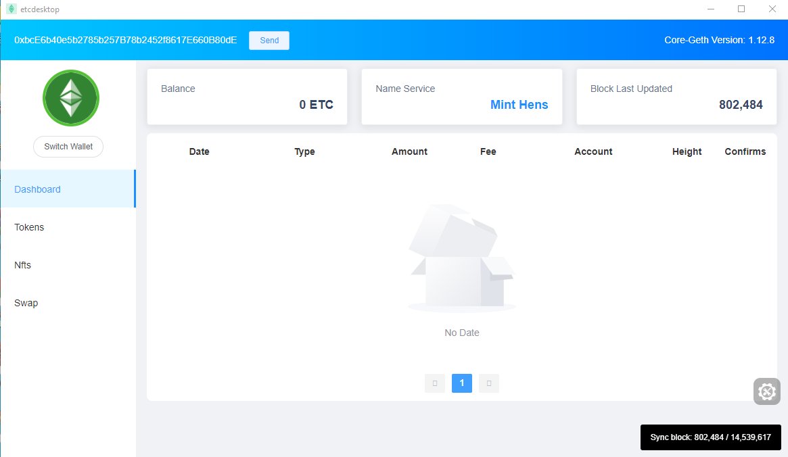Viewport: 788px width, 457px height.
Task: Click the Sync block status box
Action: pos(711,437)
